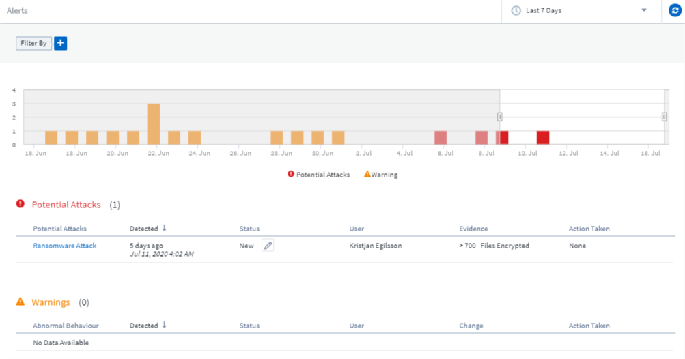
Task: Open the Ransomware Attack alert link
Action: click(65, 246)
